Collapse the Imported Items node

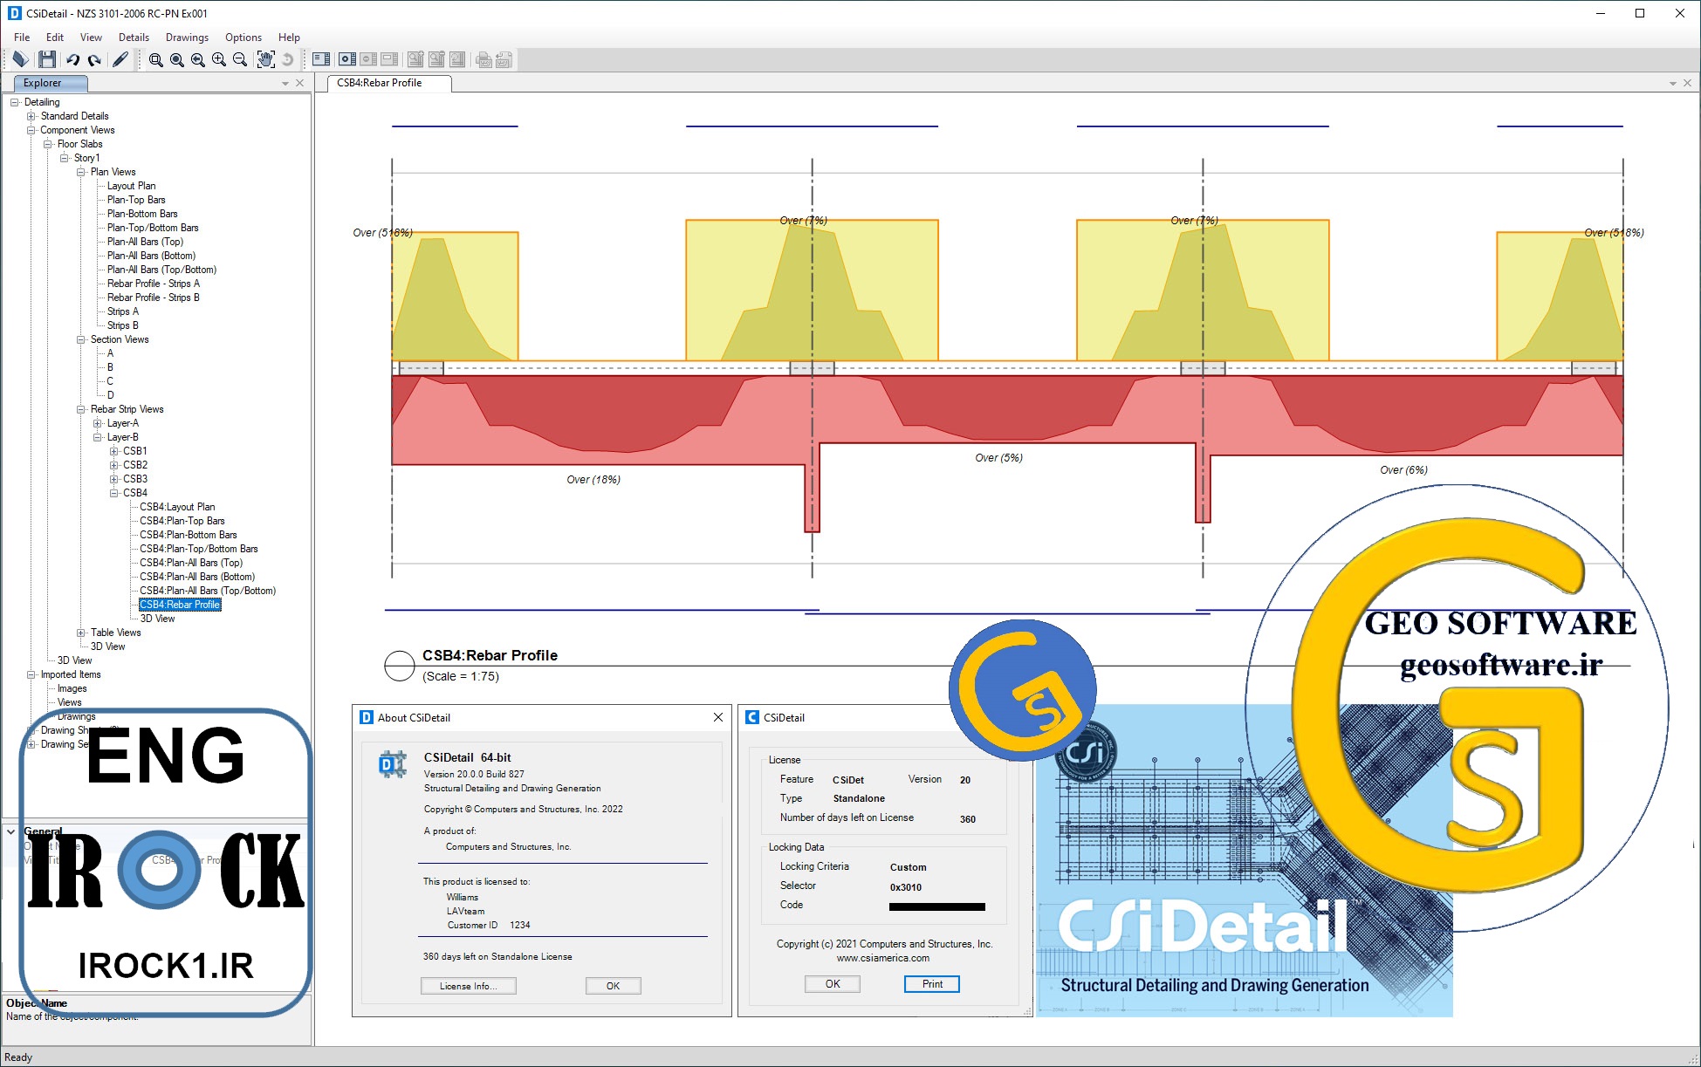coord(31,674)
